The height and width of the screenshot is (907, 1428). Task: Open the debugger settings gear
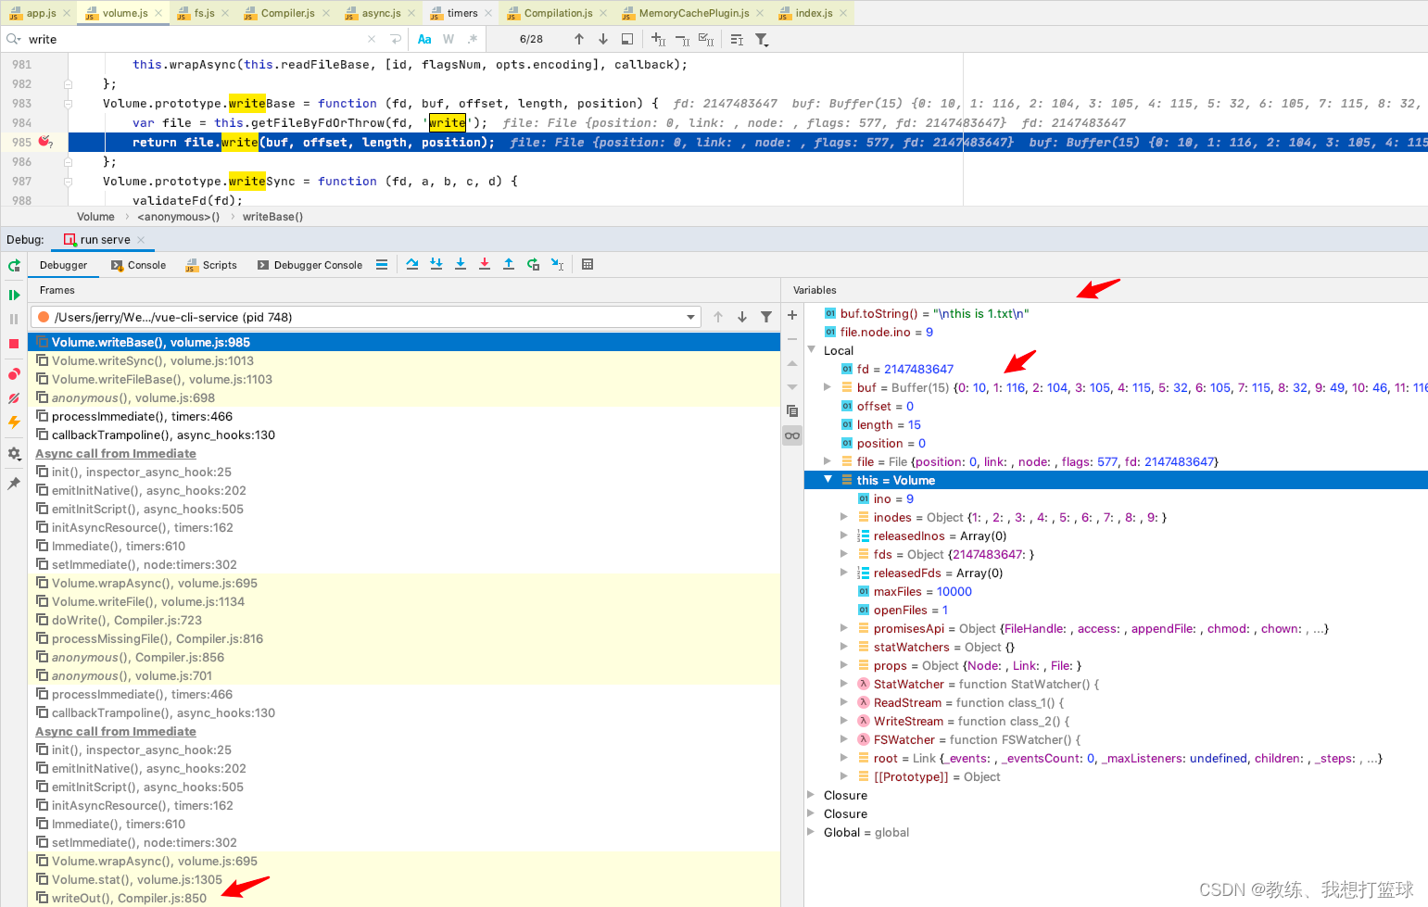coord(14,454)
